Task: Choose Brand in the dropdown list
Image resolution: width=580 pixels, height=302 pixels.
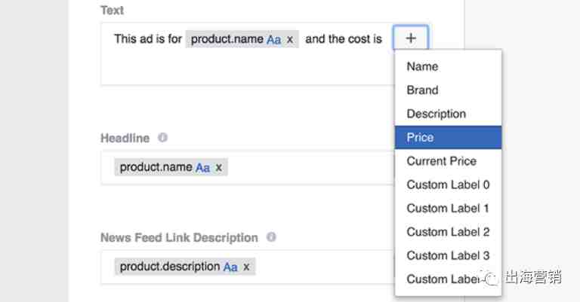Action: click(x=422, y=90)
